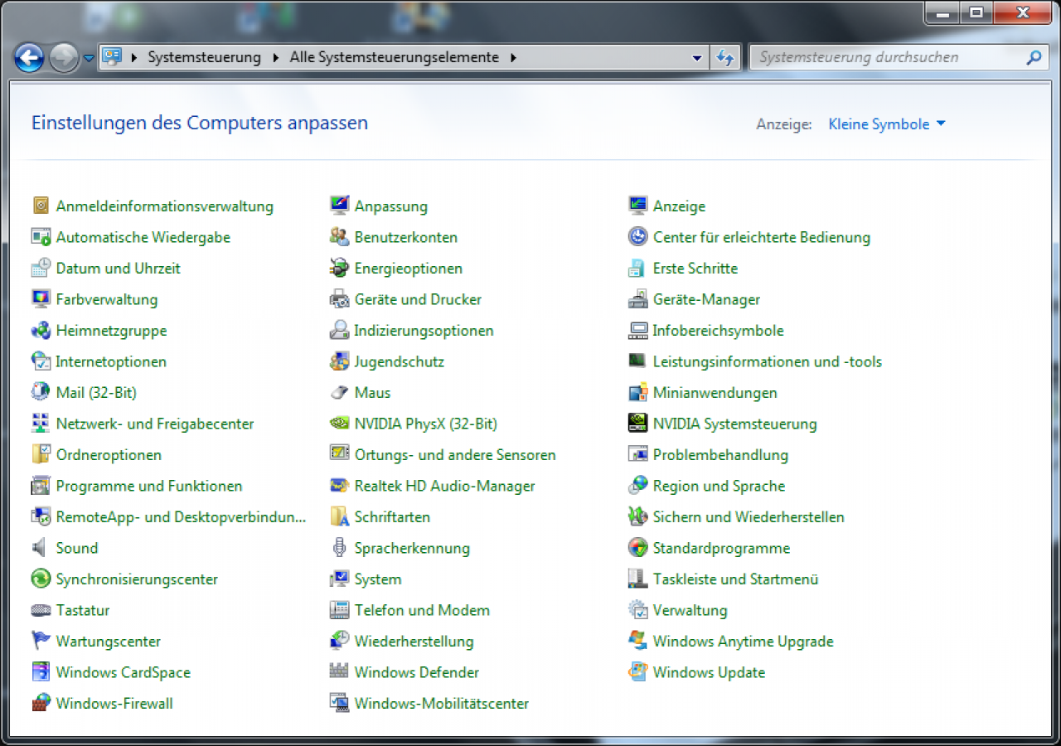The image size is (1061, 746).
Task: Click the NVIDIA PhysX icon
Action: 339,424
